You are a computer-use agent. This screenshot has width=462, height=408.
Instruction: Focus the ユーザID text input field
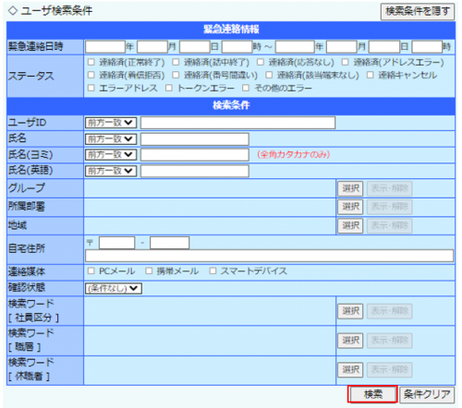pyautogui.click(x=237, y=123)
